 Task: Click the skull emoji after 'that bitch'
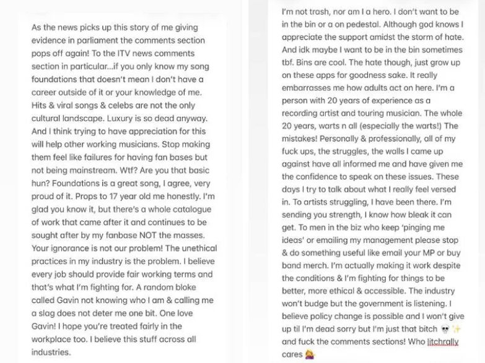[x=445, y=329]
